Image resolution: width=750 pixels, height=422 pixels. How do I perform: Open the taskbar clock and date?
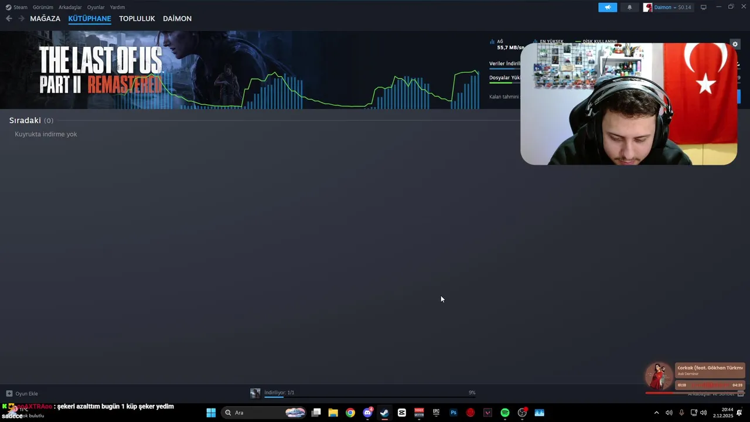pyautogui.click(x=724, y=413)
